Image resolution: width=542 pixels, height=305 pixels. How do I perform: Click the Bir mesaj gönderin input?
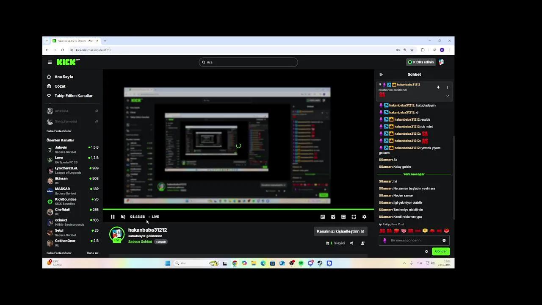click(414, 240)
